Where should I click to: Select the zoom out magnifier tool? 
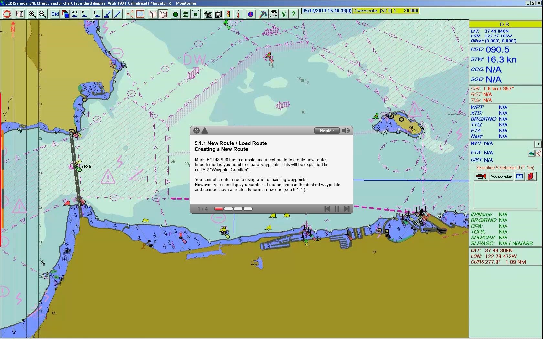[42, 14]
